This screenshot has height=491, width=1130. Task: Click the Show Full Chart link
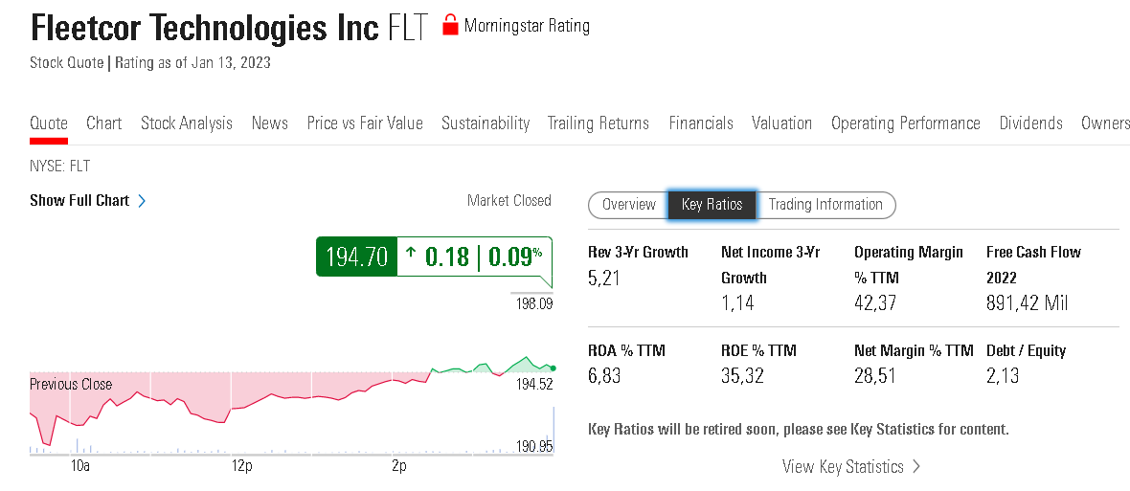[79, 201]
